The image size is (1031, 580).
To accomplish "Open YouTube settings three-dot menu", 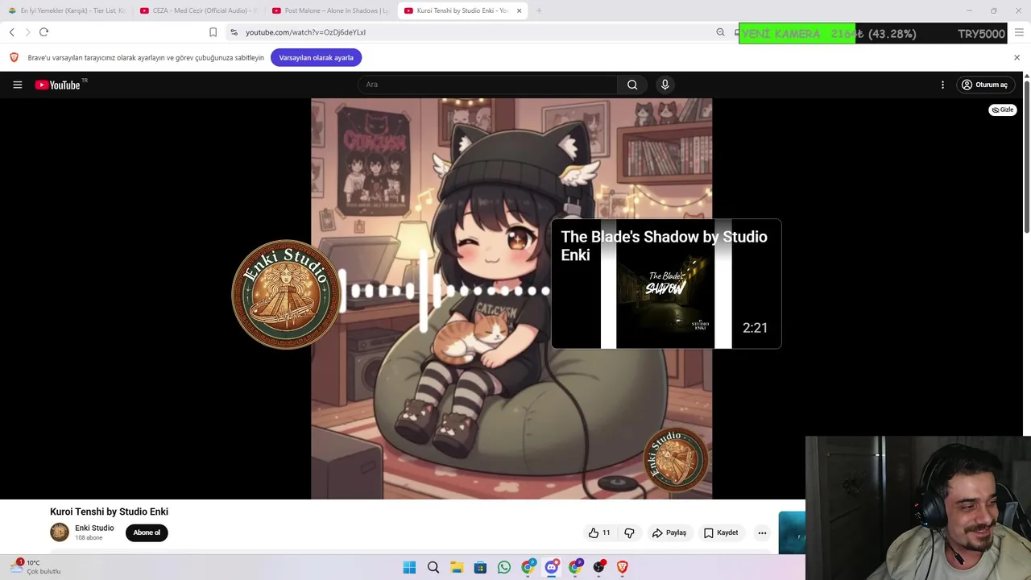I will pyautogui.click(x=942, y=85).
